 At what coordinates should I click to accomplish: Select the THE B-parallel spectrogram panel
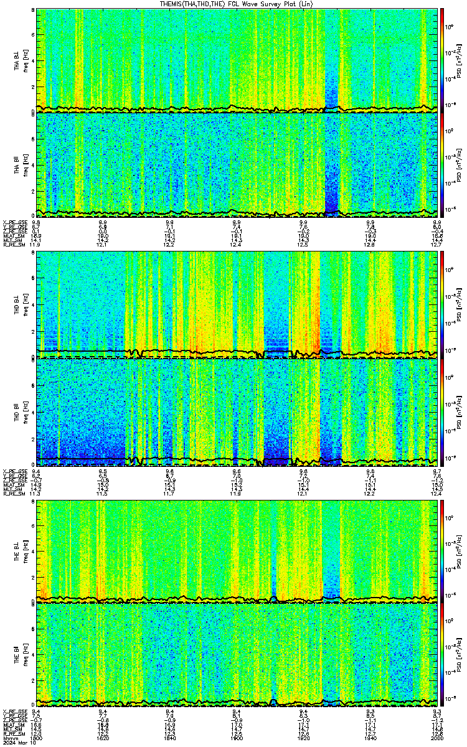pyautogui.click(x=235, y=654)
